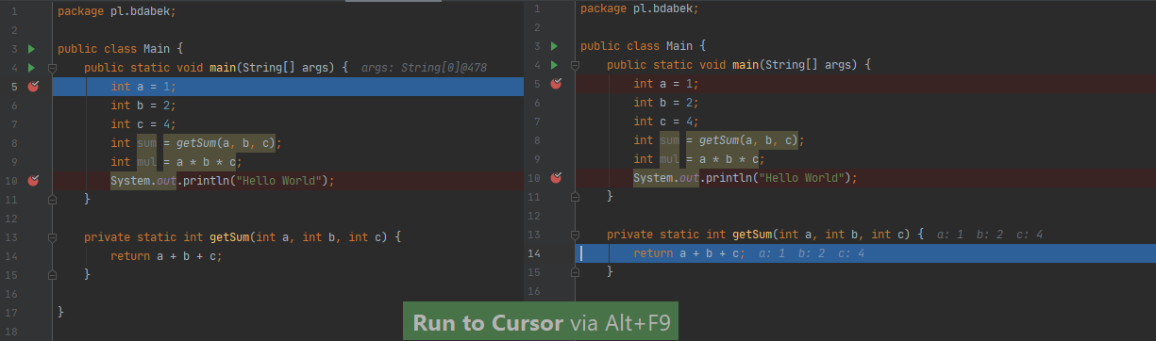Remove the line 10 breakpoint in left editor

pyautogui.click(x=33, y=180)
